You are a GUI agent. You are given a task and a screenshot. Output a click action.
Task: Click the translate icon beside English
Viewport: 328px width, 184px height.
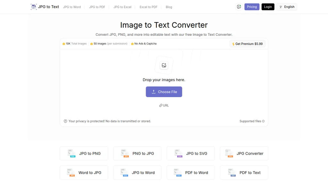[x=281, y=7]
